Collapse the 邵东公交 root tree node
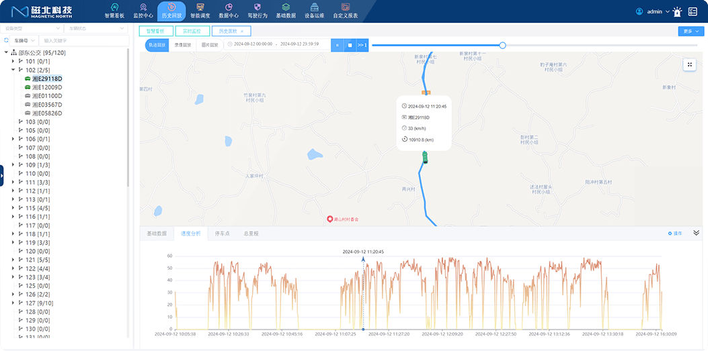The width and height of the screenshot is (708, 351). point(6,53)
